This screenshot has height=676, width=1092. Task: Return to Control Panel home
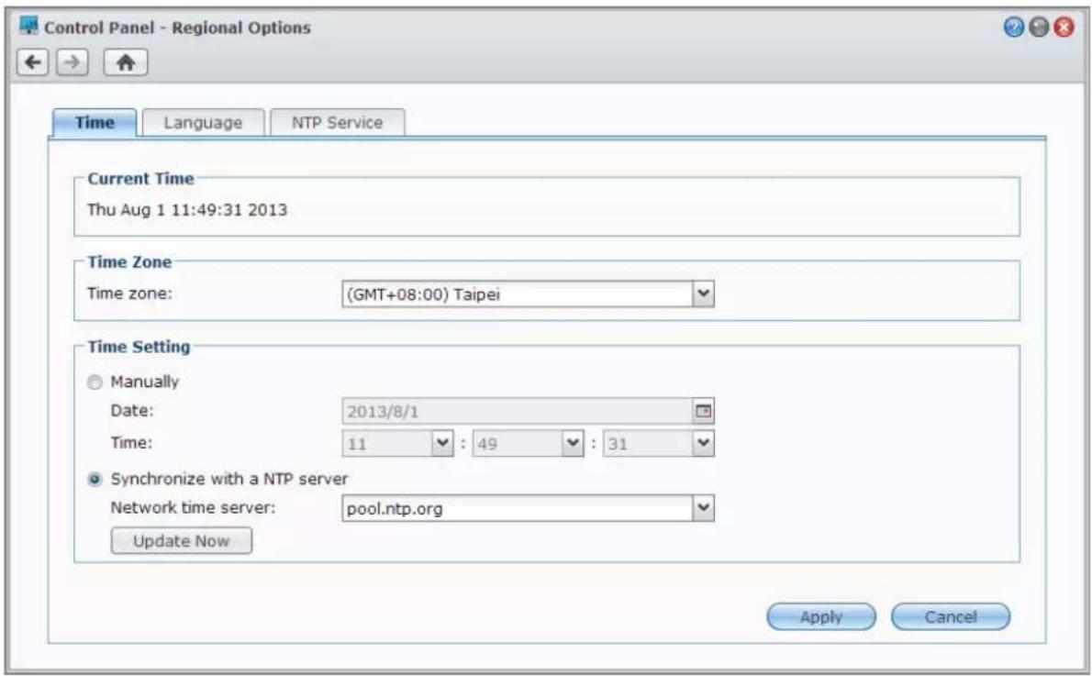[x=126, y=62]
